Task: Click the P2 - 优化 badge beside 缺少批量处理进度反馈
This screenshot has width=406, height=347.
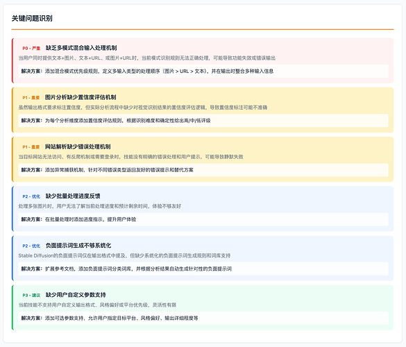Action: 31,196
